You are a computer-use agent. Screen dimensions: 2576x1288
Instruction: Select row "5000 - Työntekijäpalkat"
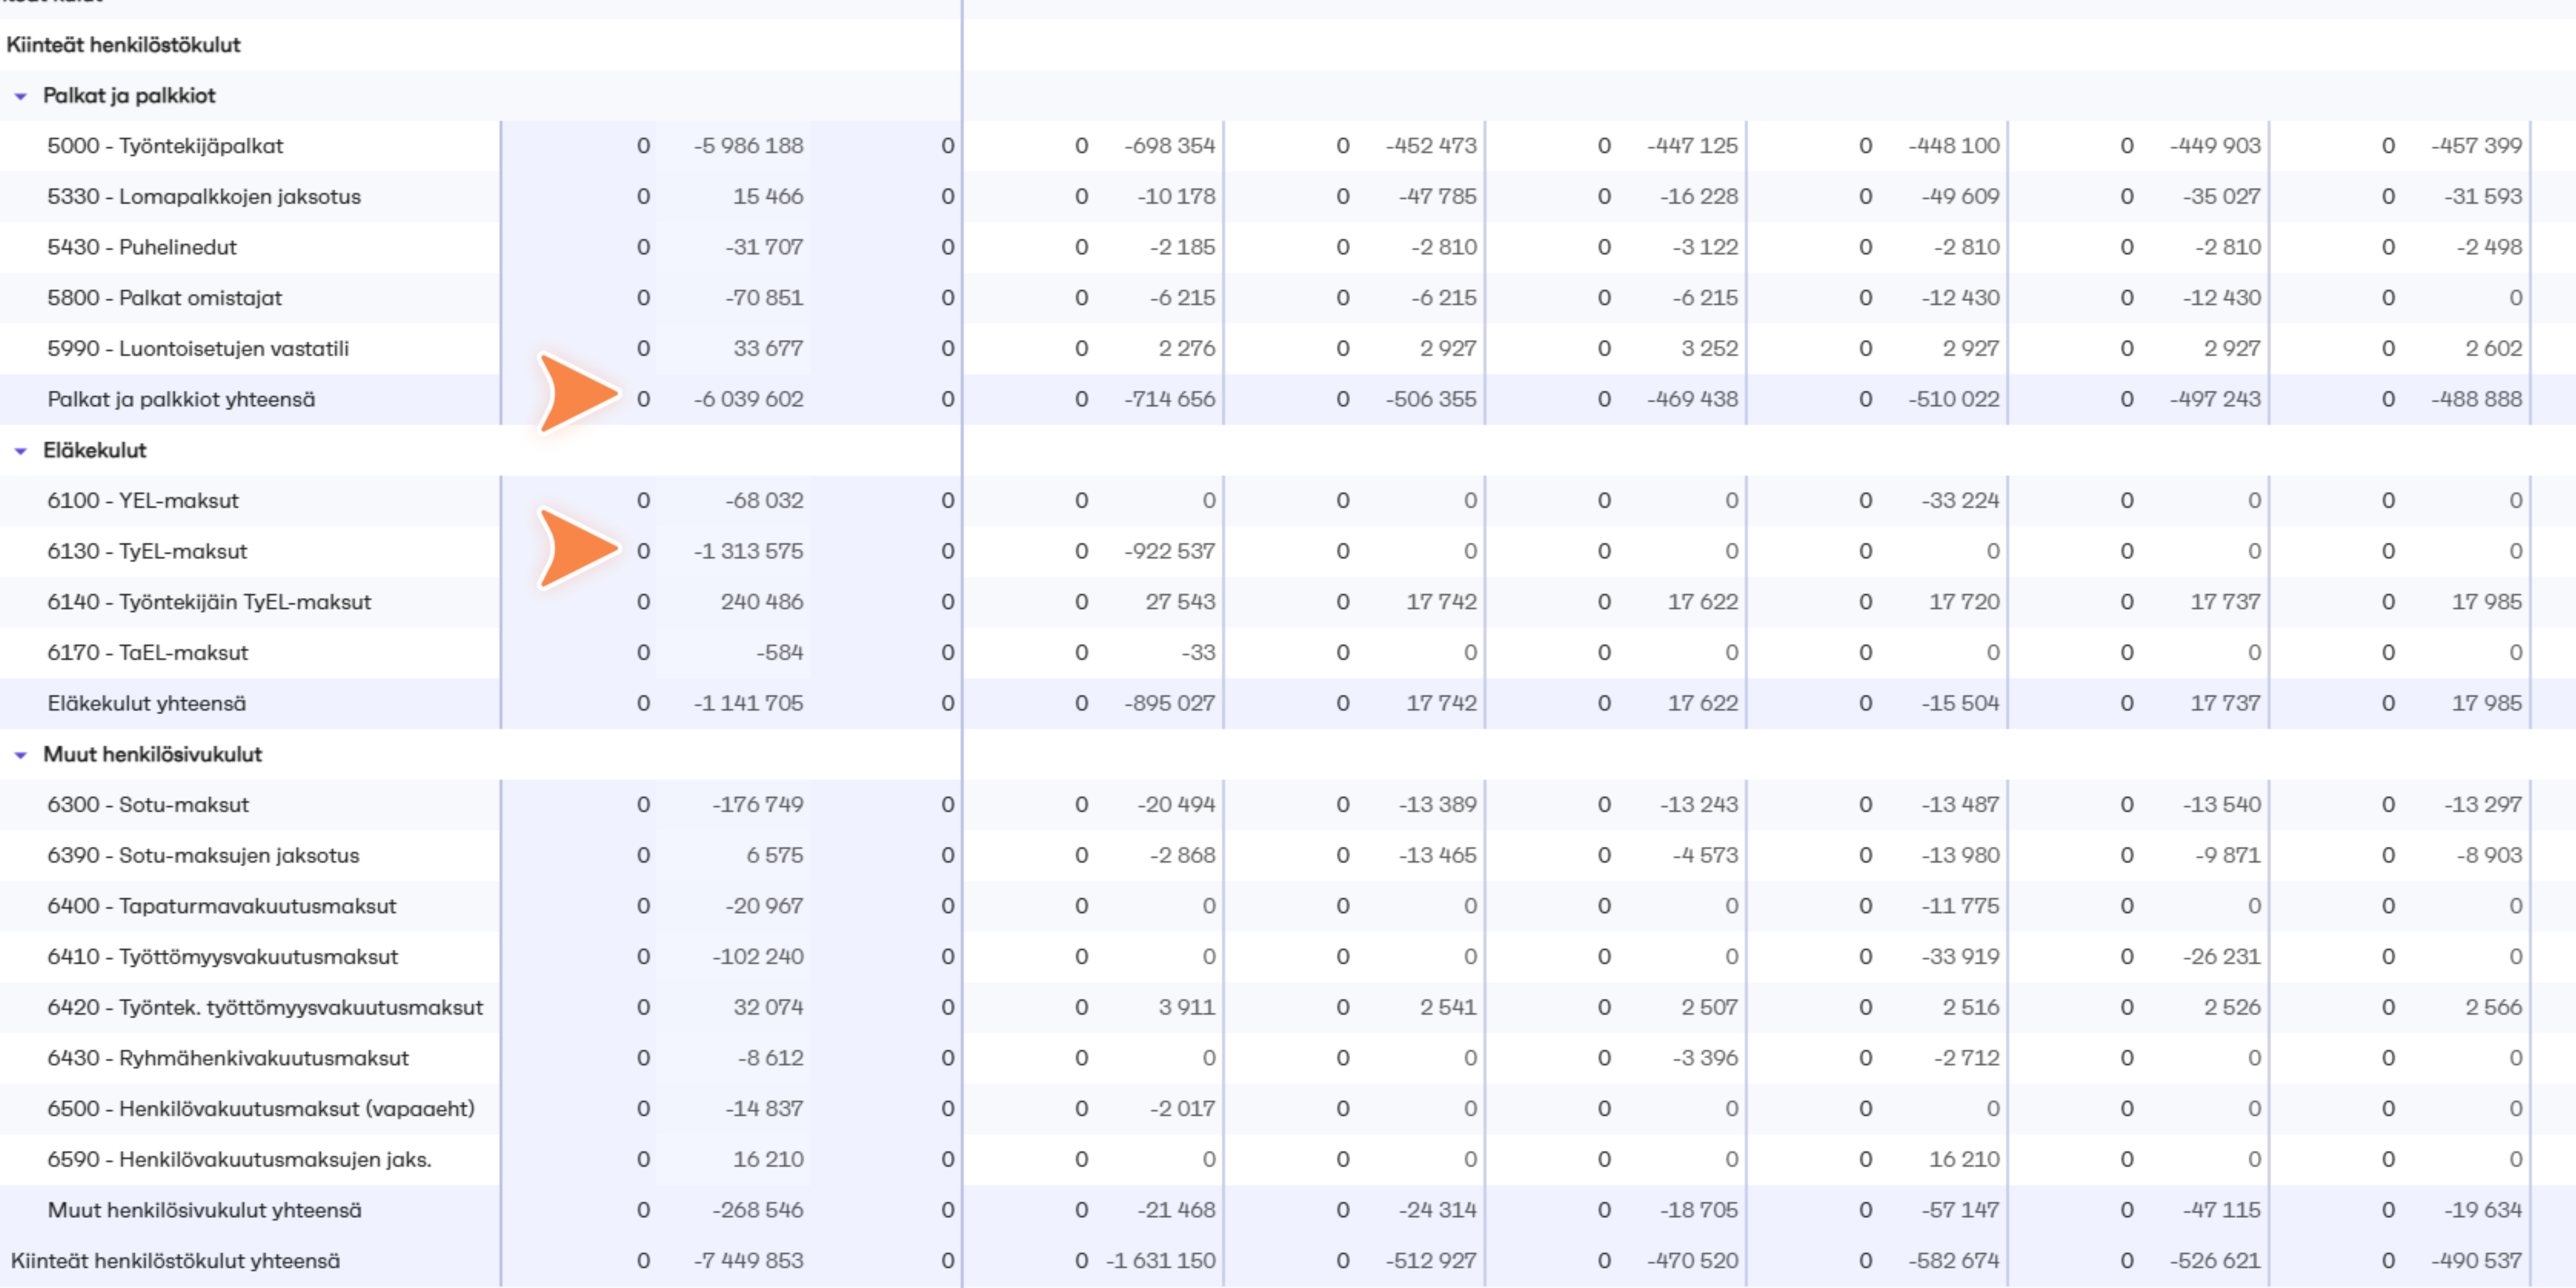[165, 146]
